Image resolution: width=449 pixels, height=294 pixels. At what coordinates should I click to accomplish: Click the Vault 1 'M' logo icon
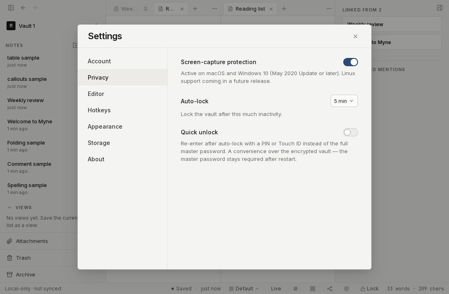(x=11, y=26)
